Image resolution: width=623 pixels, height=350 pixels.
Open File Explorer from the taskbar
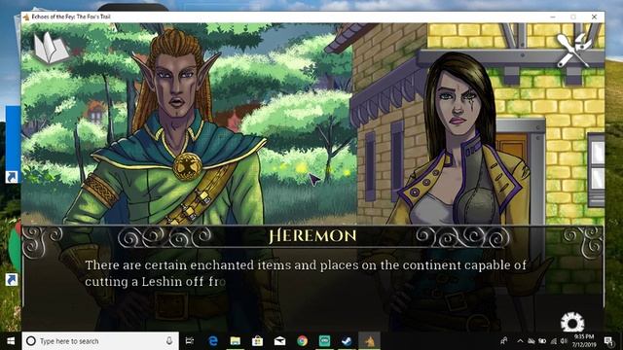tap(236, 341)
